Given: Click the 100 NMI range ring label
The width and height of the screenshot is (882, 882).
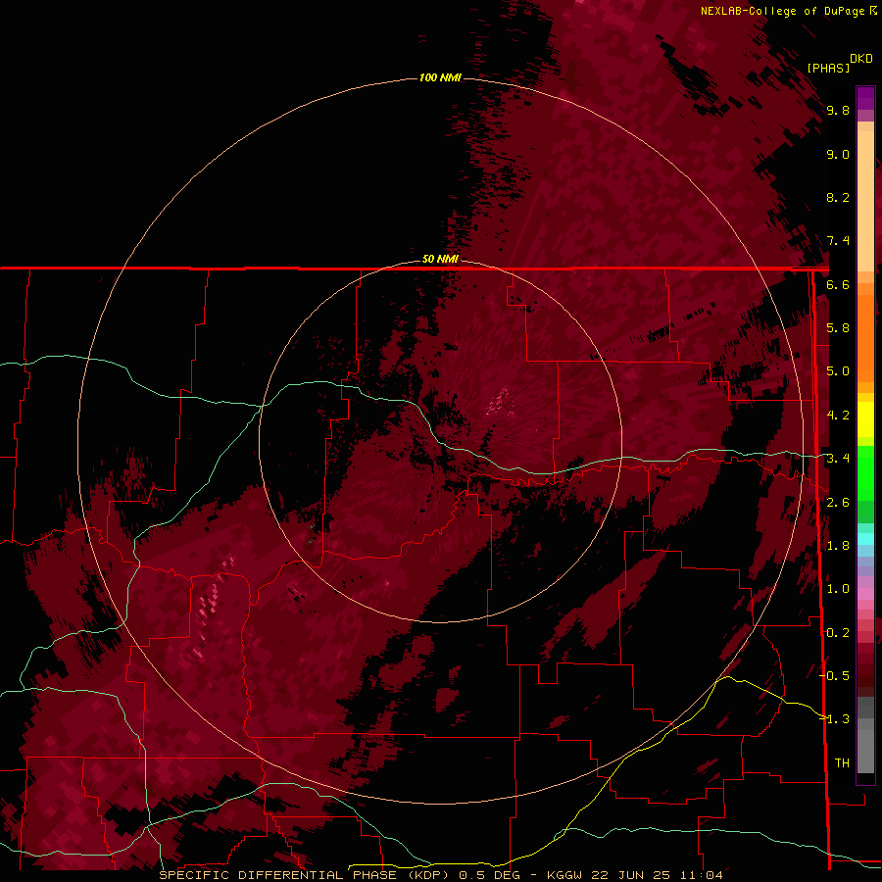Looking at the screenshot, I should pyautogui.click(x=440, y=77).
